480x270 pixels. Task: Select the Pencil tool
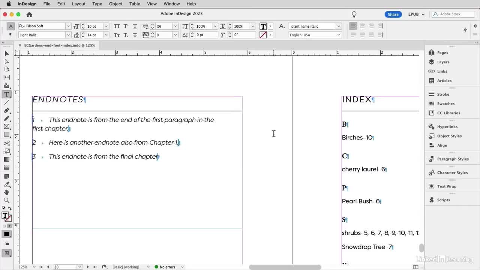click(x=7, y=118)
